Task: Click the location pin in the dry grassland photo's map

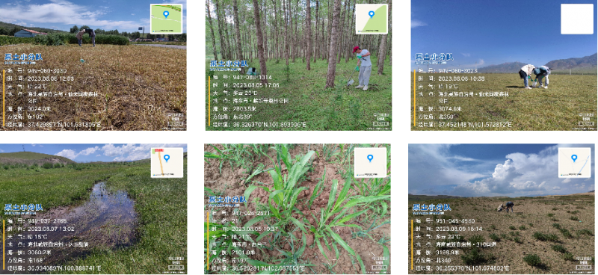Action: (x=166, y=14)
